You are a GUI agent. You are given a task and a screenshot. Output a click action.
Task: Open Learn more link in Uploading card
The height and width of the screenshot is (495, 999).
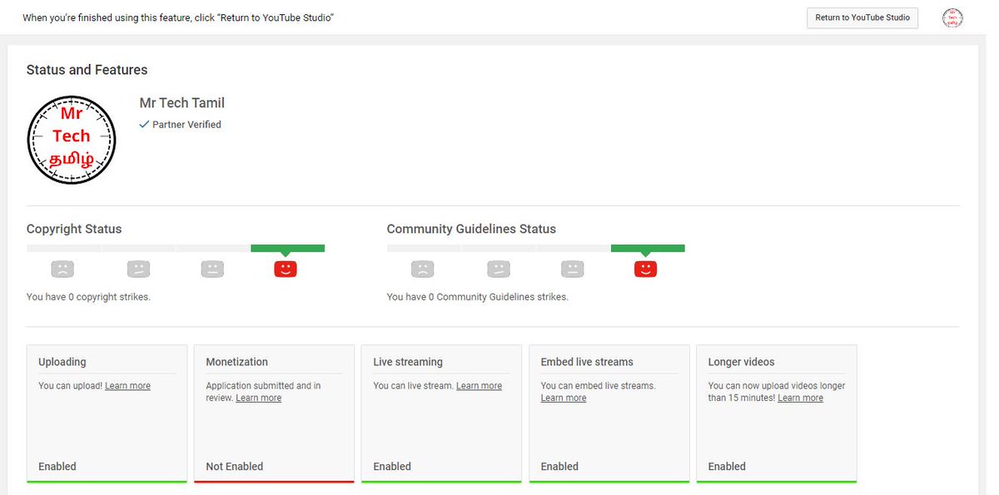(x=127, y=386)
